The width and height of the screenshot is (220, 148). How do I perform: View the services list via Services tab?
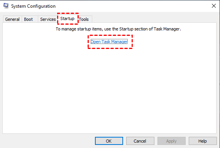click(48, 19)
